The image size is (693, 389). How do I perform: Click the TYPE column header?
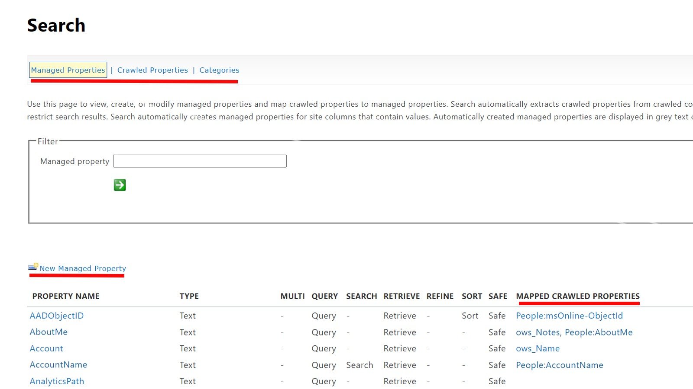(x=189, y=296)
